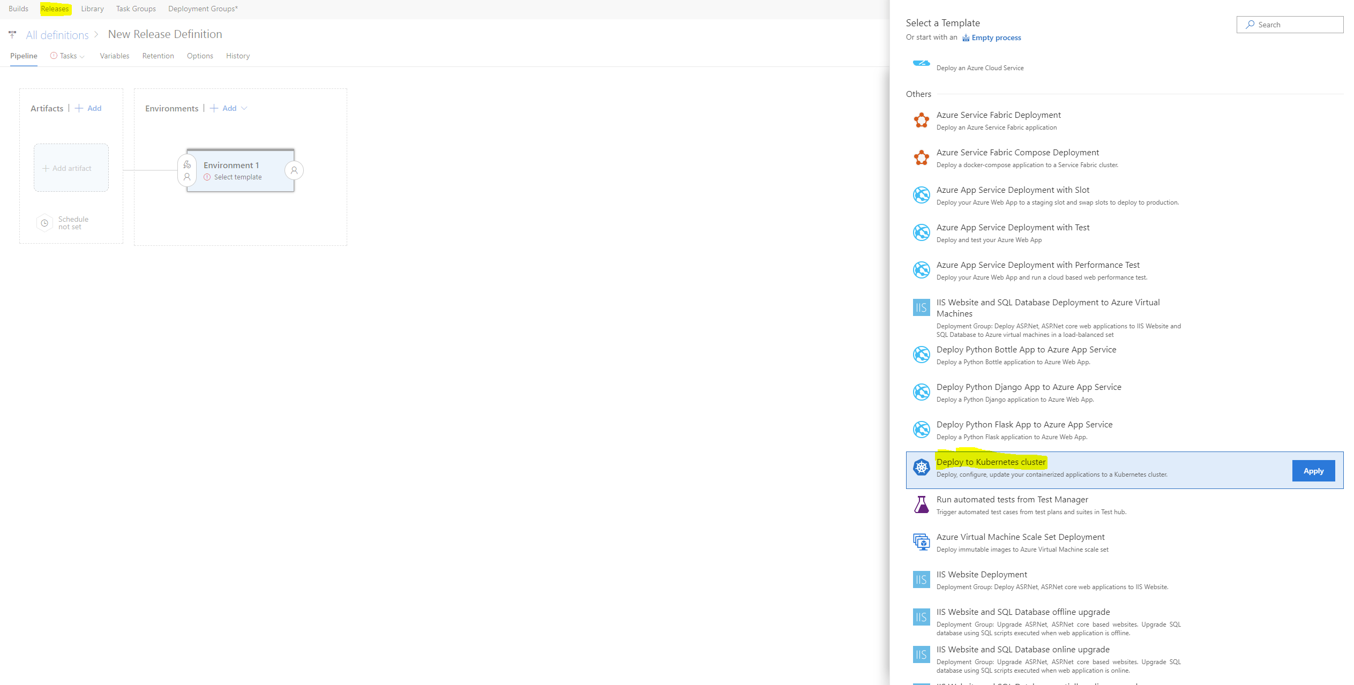Go to All definitions breadcrumb

click(57, 35)
